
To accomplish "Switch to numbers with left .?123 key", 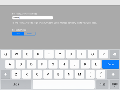I will 16,84.
